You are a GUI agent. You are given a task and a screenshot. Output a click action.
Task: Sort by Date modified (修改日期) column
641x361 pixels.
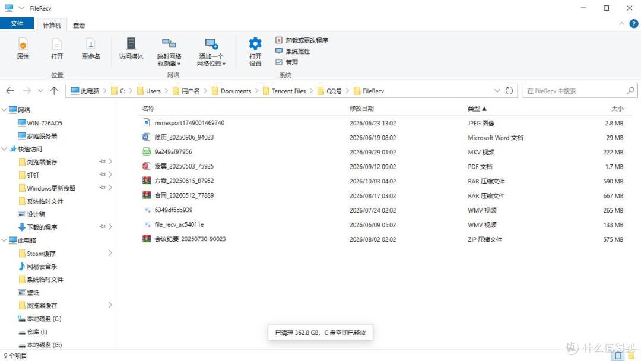point(361,108)
